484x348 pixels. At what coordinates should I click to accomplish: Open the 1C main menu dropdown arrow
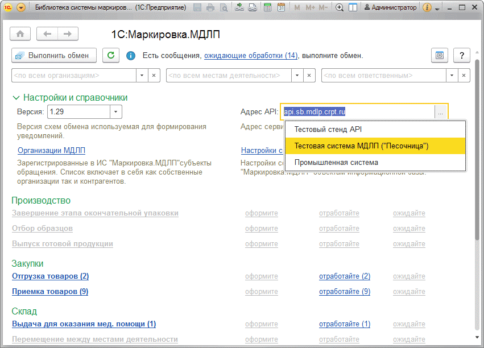click(21, 8)
